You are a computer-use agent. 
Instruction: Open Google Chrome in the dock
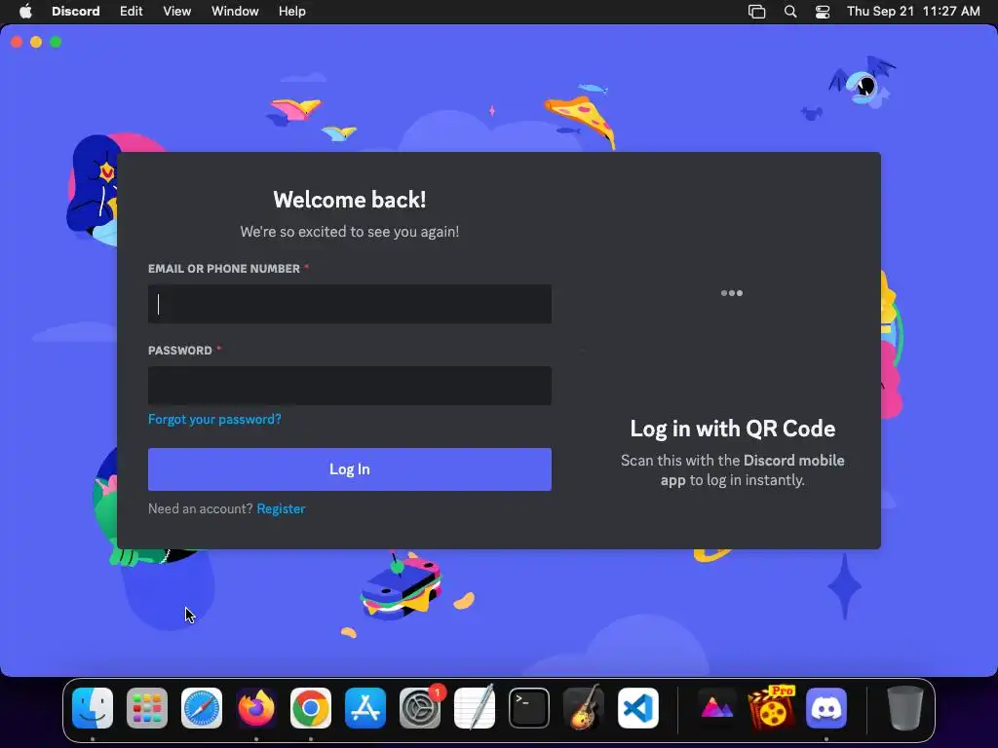[311, 708]
